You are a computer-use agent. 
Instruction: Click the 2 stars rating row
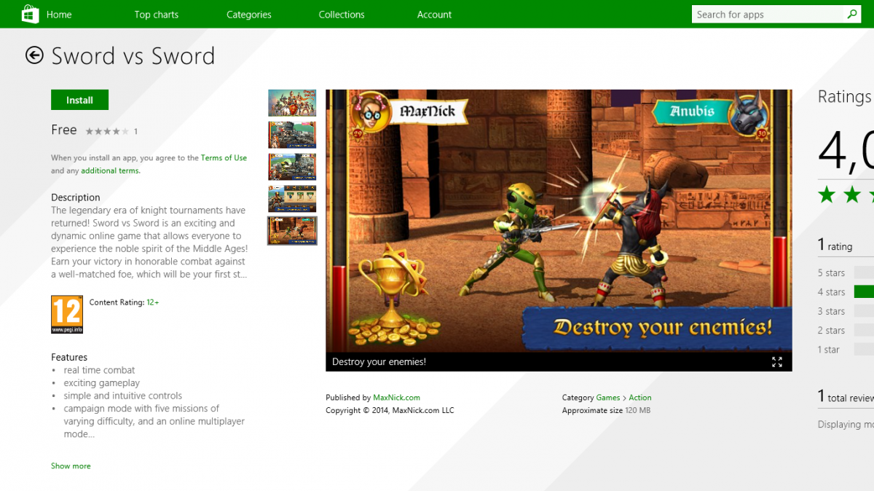tap(845, 330)
